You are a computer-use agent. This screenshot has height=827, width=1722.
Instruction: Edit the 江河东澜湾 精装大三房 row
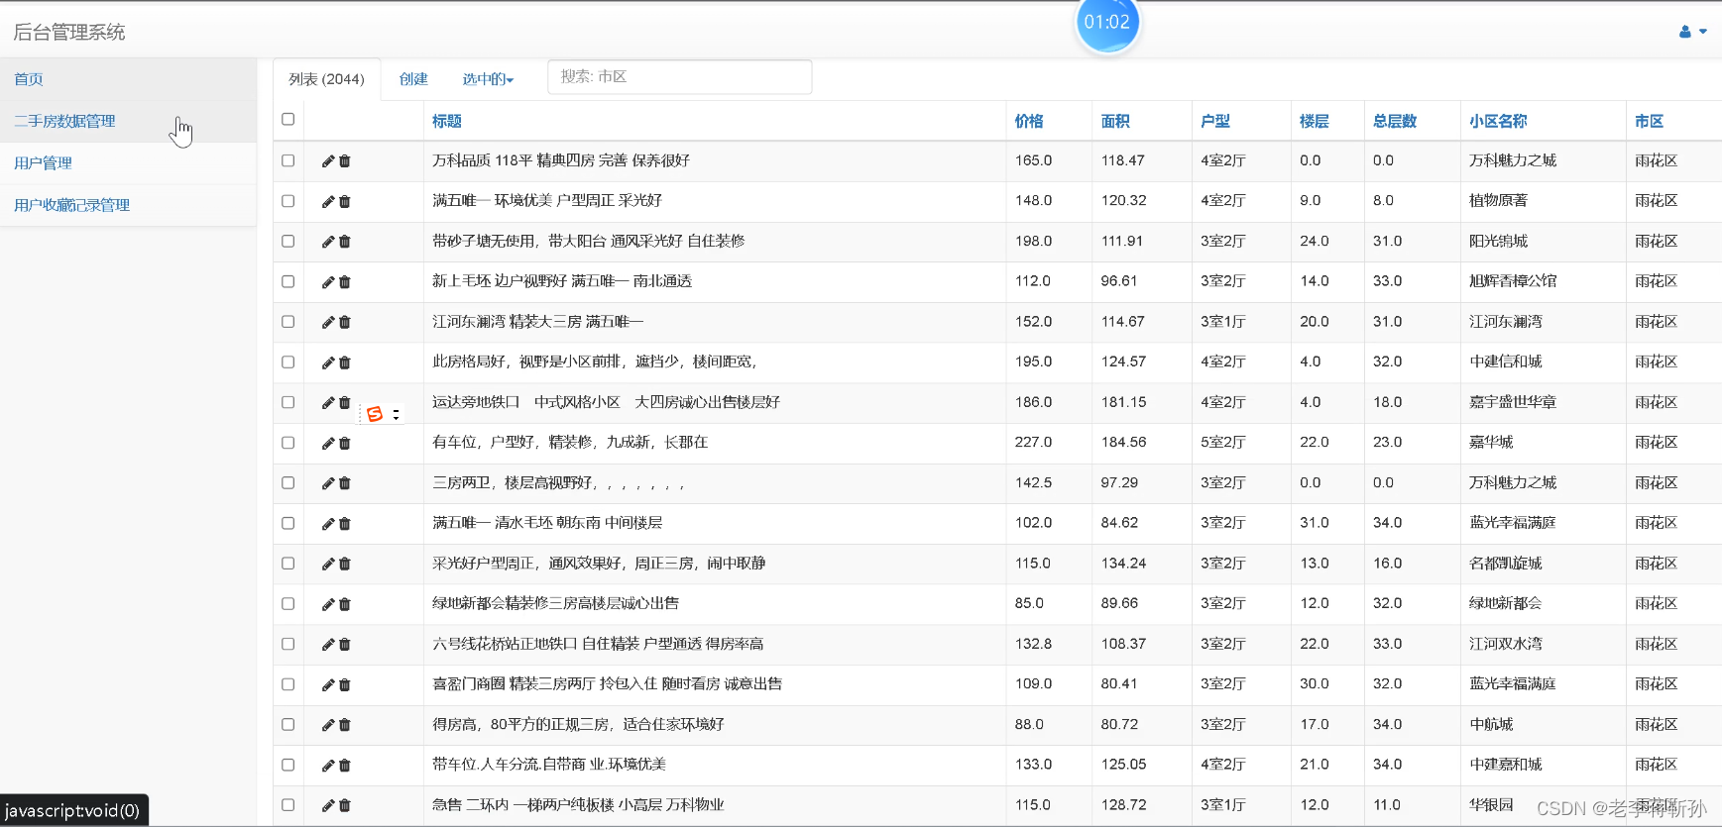click(328, 322)
